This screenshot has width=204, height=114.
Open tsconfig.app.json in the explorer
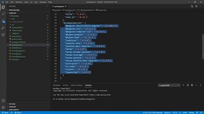pyautogui.click(x=28, y=51)
